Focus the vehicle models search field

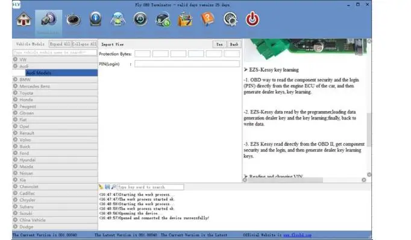(x=55, y=52)
